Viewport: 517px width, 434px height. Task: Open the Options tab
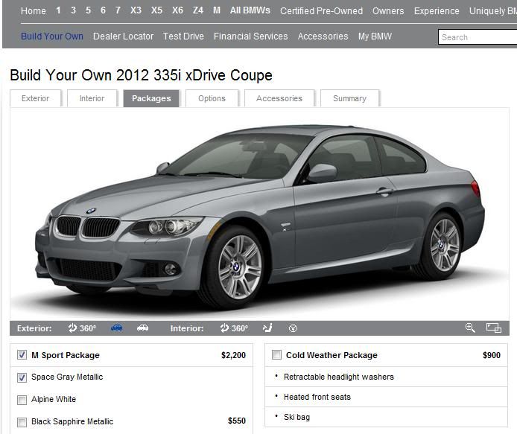click(x=212, y=98)
